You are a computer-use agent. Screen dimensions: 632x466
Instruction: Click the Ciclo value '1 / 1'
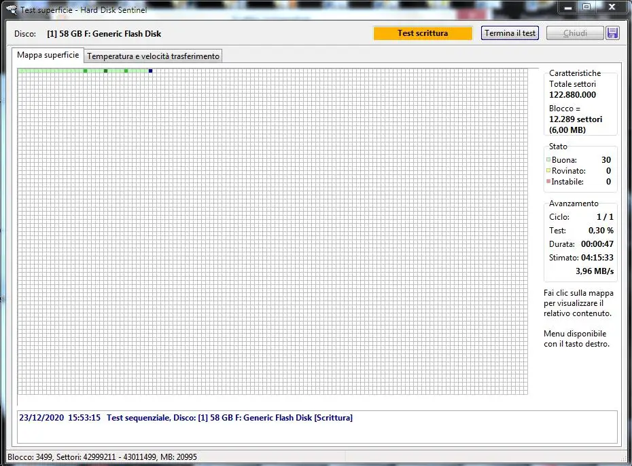click(605, 217)
